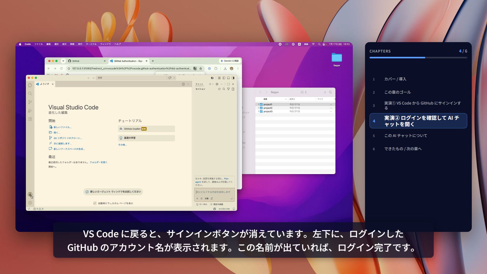The image size is (487, 274).
Task: Toggle the primary side bar in VS Code title bar
Action: pos(224,78)
